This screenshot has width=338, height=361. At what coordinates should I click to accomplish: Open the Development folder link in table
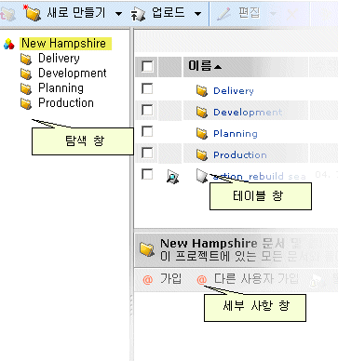pyautogui.click(x=248, y=113)
